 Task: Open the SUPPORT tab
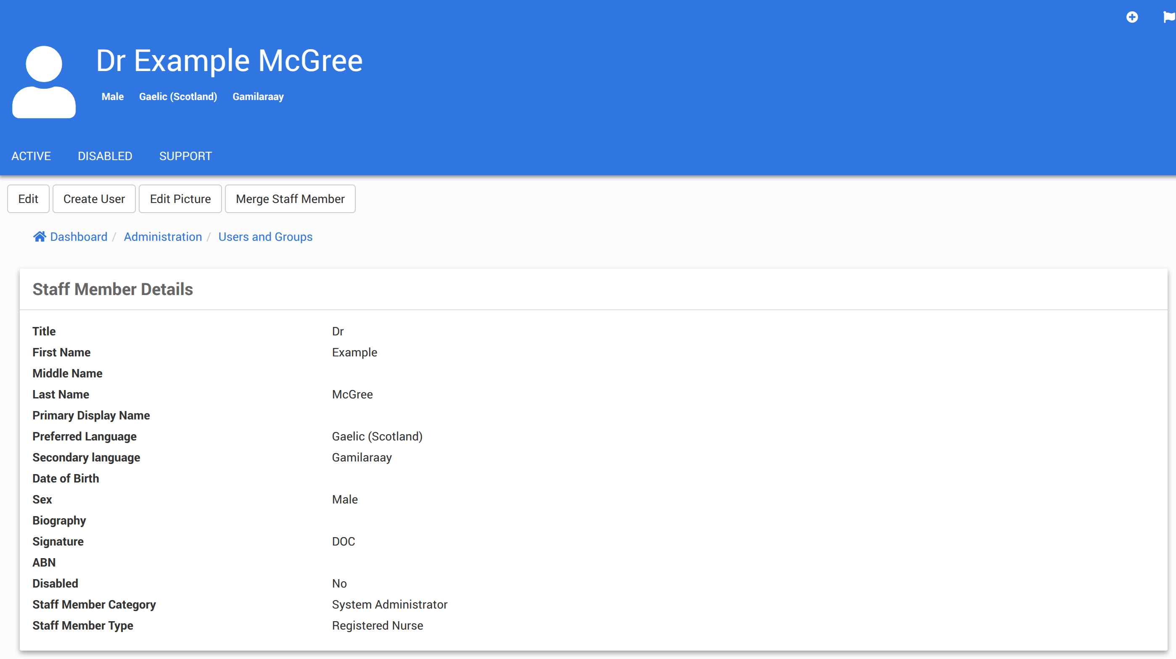[x=185, y=156]
